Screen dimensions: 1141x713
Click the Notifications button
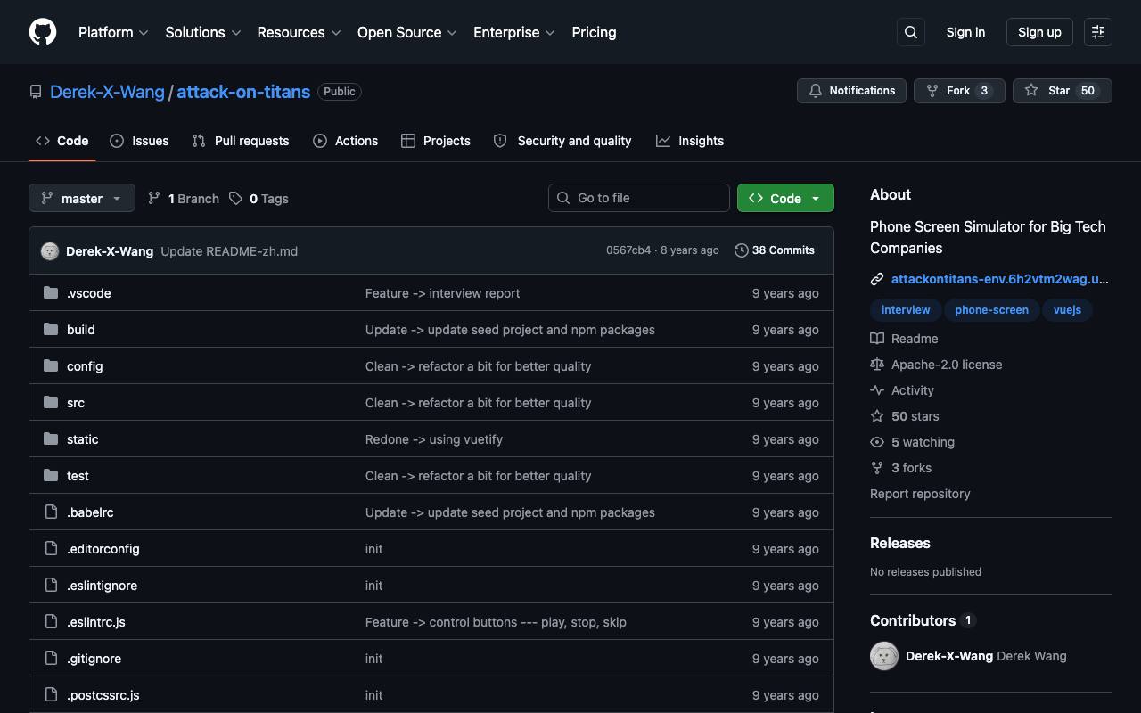coord(851,91)
